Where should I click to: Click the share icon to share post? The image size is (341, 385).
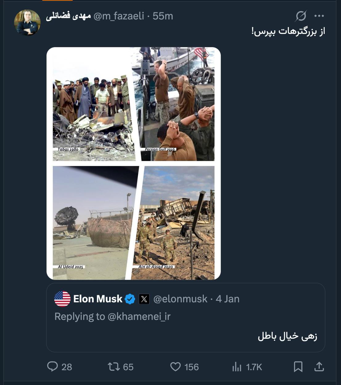(319, 367)
